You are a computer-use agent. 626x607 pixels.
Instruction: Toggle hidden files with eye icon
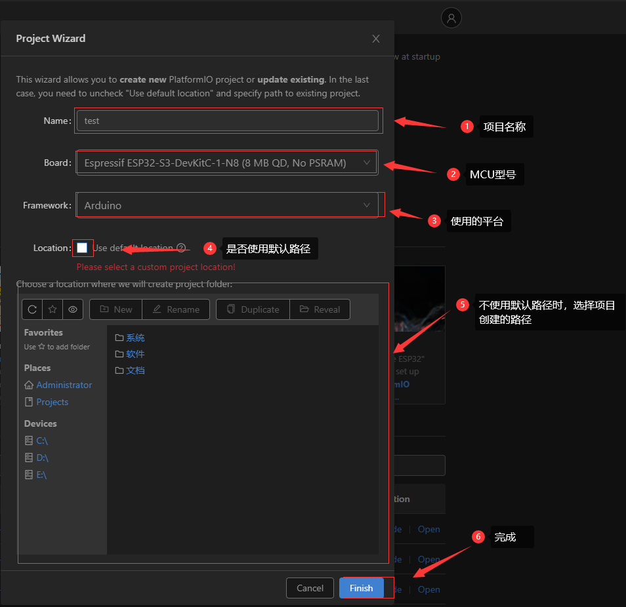(73, 309)
